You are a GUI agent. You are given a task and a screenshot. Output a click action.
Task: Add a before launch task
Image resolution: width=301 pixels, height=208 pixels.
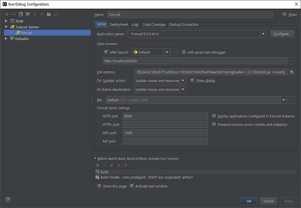click(98, 165)
